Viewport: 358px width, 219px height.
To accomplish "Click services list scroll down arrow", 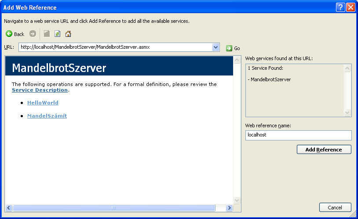I will [x=347, y=112].
